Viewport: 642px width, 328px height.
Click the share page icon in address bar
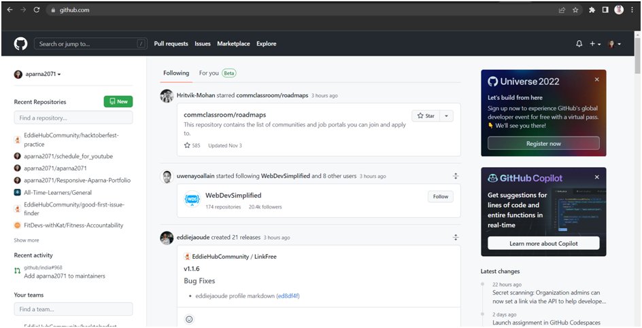tap(562, 10)
